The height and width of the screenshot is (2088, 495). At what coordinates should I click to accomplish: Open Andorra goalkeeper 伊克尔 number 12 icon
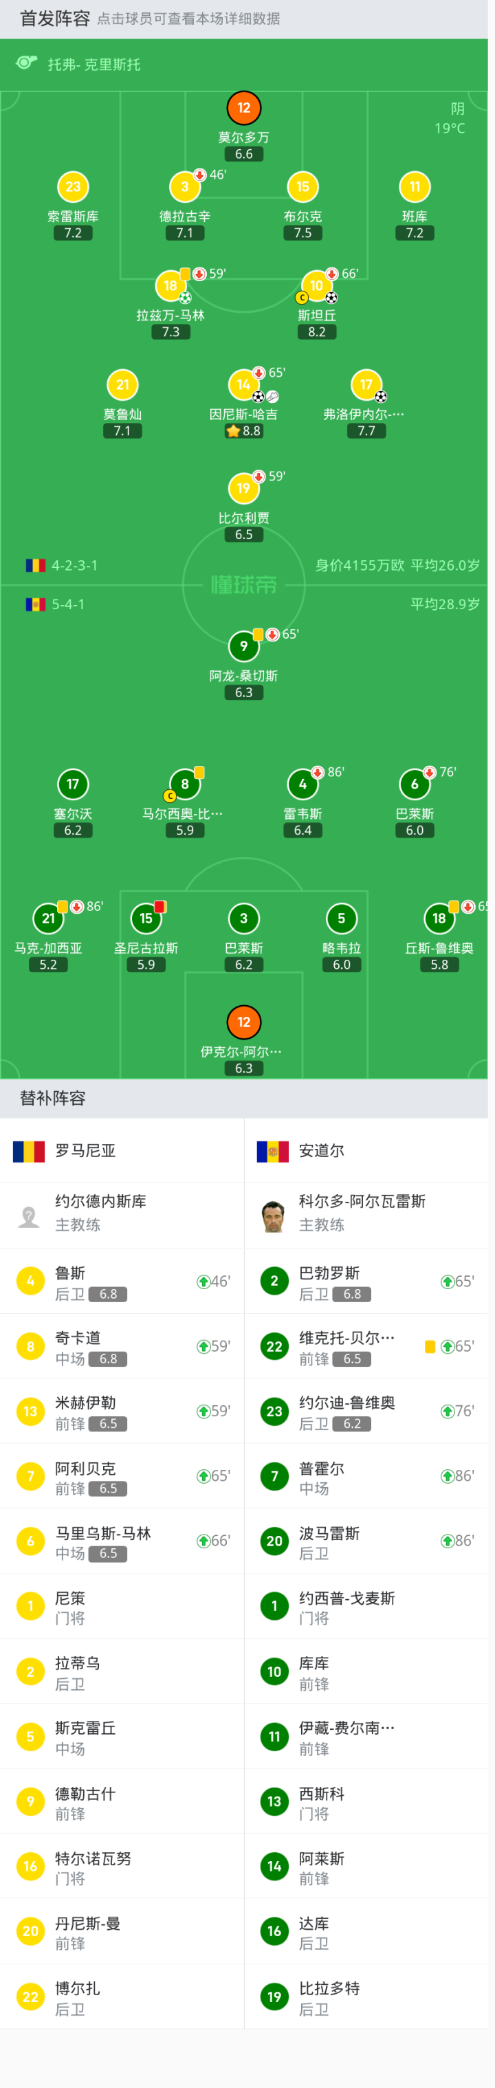pos(244,1022)
